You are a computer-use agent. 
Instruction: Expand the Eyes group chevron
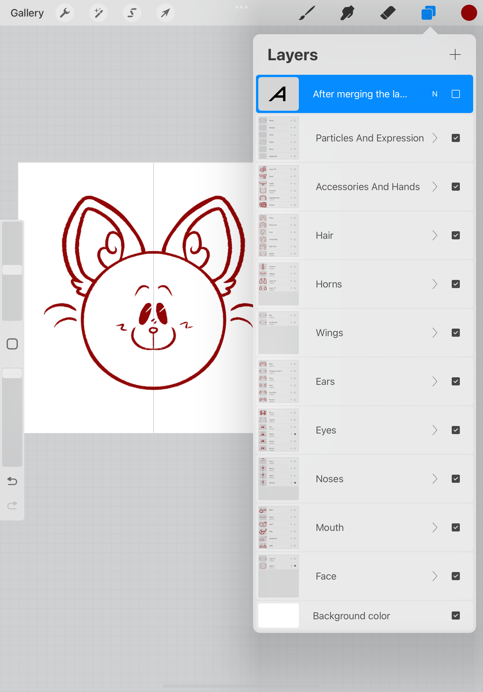pyautogui.click(x=435, y=430)
